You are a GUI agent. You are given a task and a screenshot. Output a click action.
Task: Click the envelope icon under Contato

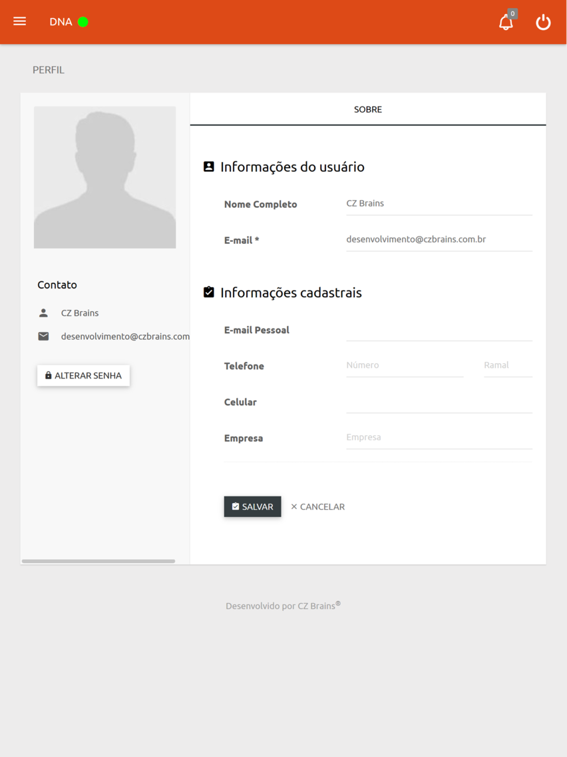click(43, 336)
